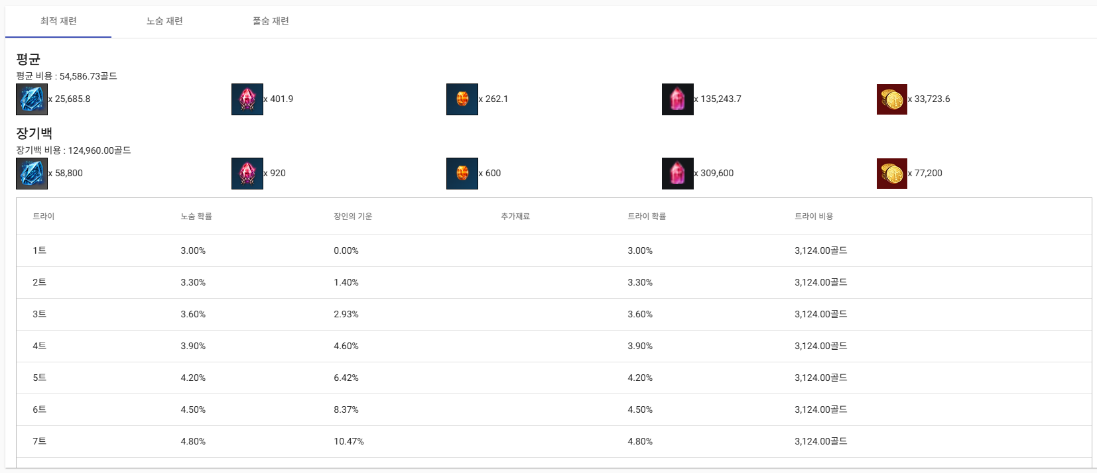Click the blue crystal icon in 평균 row

point(32,99)
